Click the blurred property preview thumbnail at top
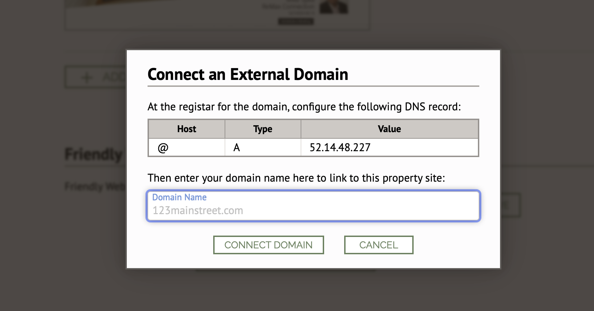Viewport: 594px width, 311px height. [x=217, y=15]
